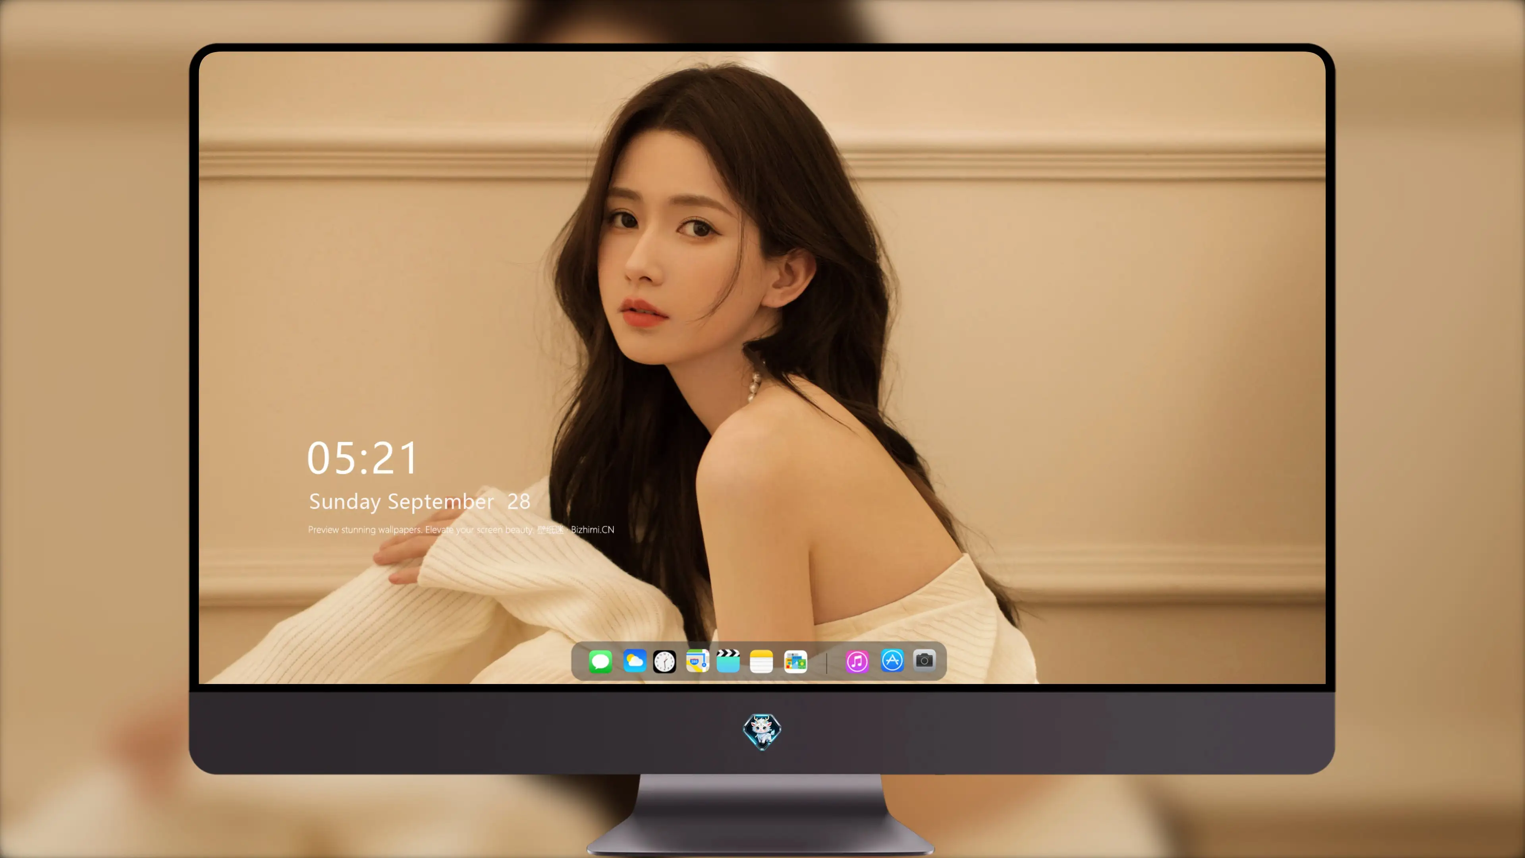Open the Camera app in the dock
Image resolution: width=1525 pixels, height=858 pixels.
click(x=924, y=660)
